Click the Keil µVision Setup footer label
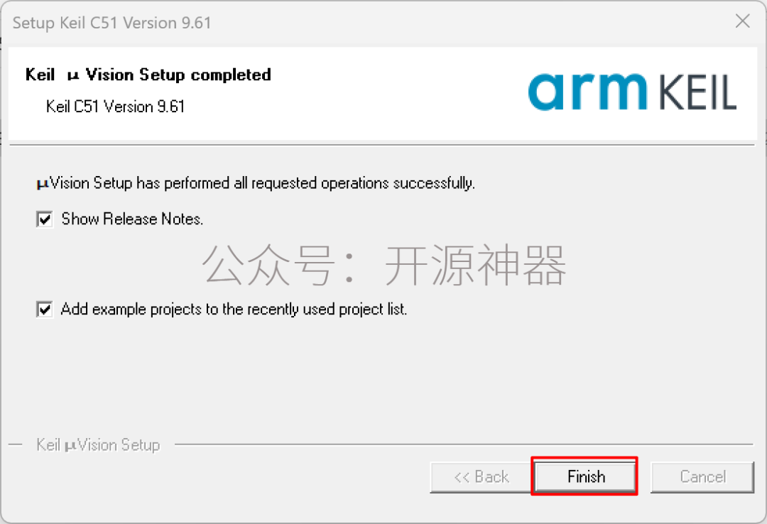Viewport: 767px width, 524px height. pyautogui.click(x=98, y=444)
